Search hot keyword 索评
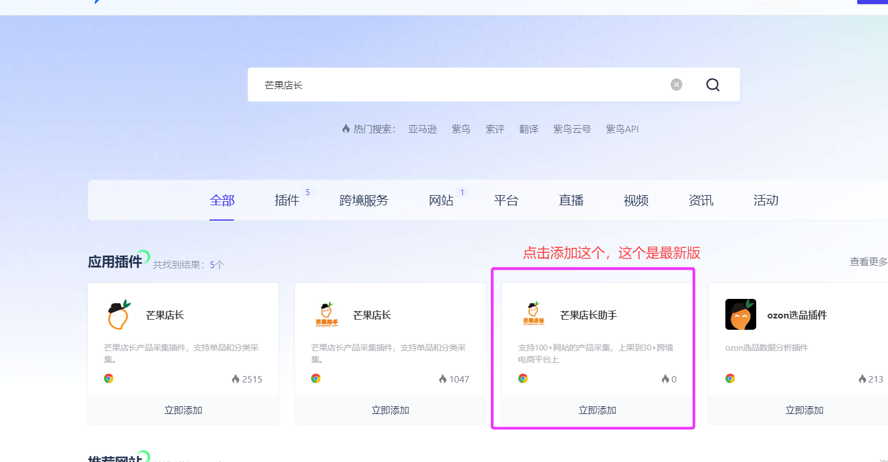The height and width of the screenshot is (462, 888). (495, 129)
